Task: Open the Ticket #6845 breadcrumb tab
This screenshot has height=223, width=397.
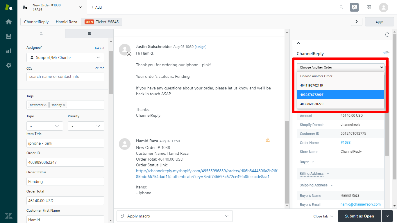Action: [x=102, y=22]
